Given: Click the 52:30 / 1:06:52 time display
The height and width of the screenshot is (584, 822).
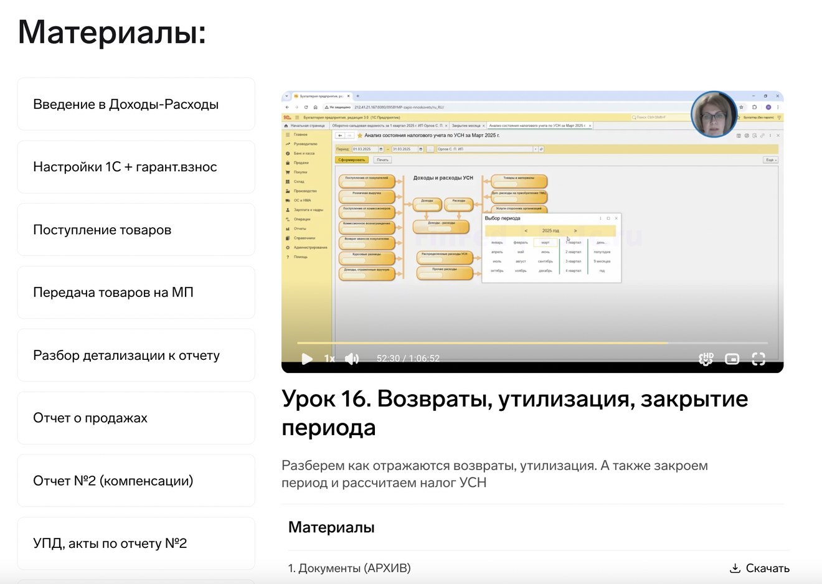Looking at the screenshot, I should pos(408,359).
